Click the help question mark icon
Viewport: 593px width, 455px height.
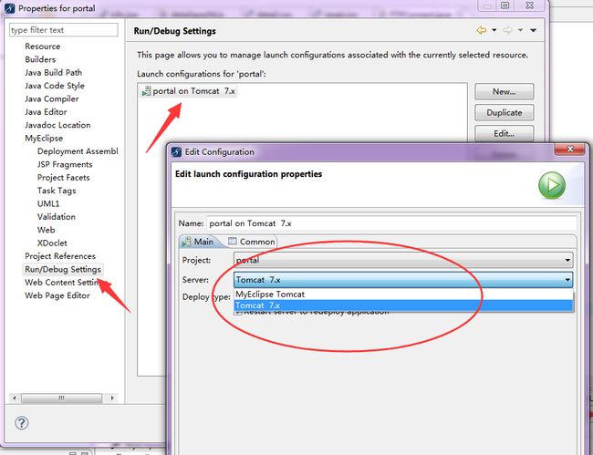(22, 423)
